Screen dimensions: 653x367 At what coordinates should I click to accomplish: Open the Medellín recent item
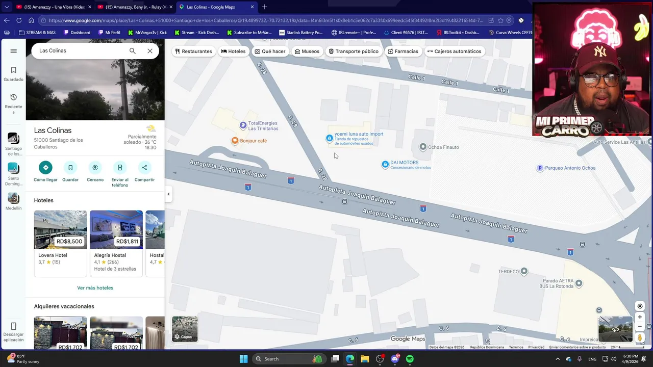pyautogui.click(x=14, y=201)
